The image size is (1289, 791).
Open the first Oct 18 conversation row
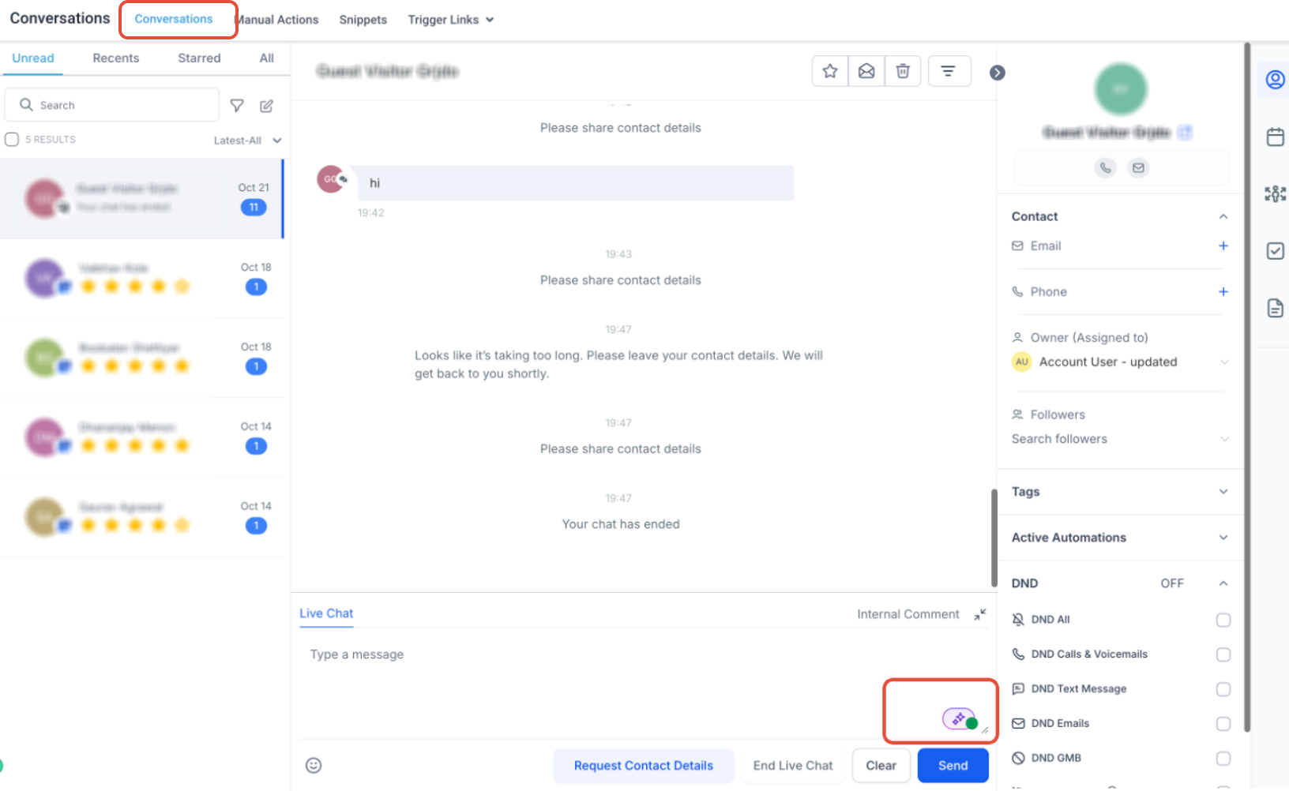point(141,279)
